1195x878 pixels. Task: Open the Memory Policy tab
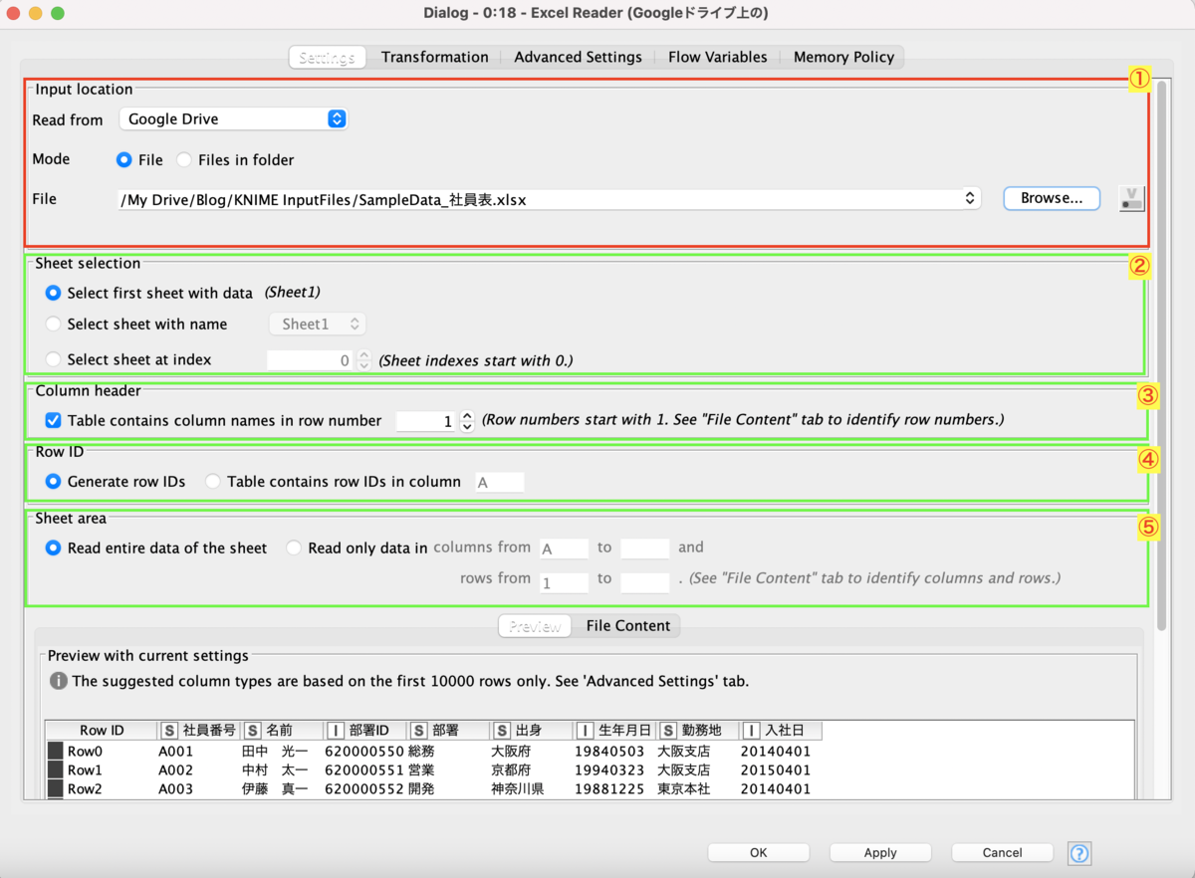pos(843,57)
